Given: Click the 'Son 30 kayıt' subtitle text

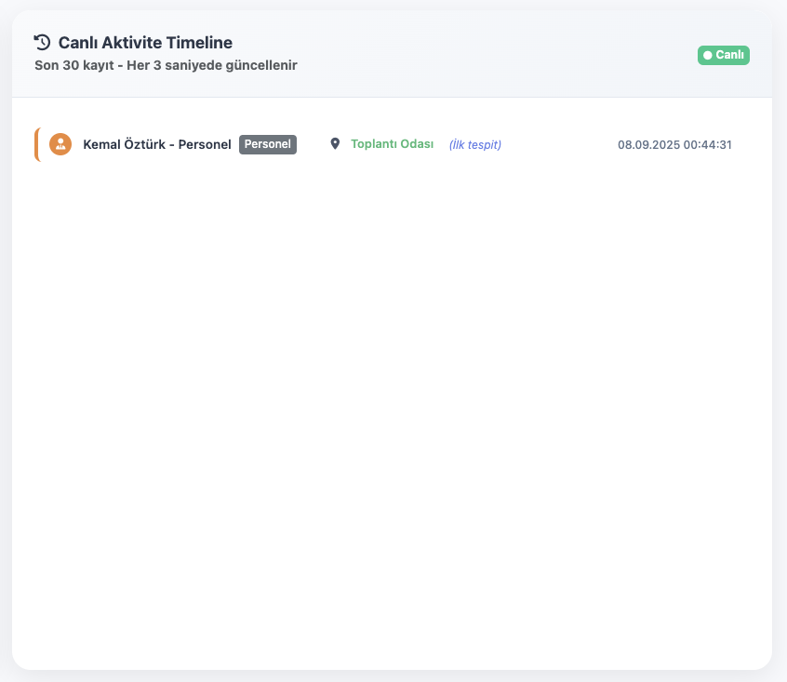Looking at the screenshot, I should click(74, 65).
